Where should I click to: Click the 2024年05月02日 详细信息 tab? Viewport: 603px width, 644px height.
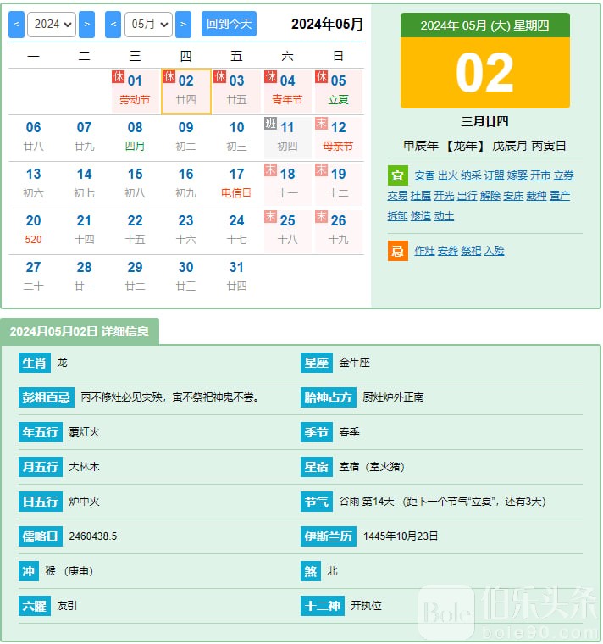[80, 331]
